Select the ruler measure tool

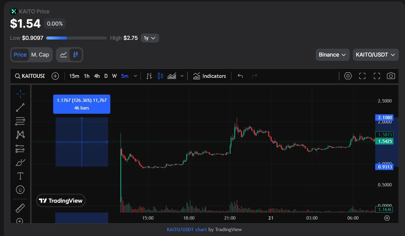click(20, 208)
